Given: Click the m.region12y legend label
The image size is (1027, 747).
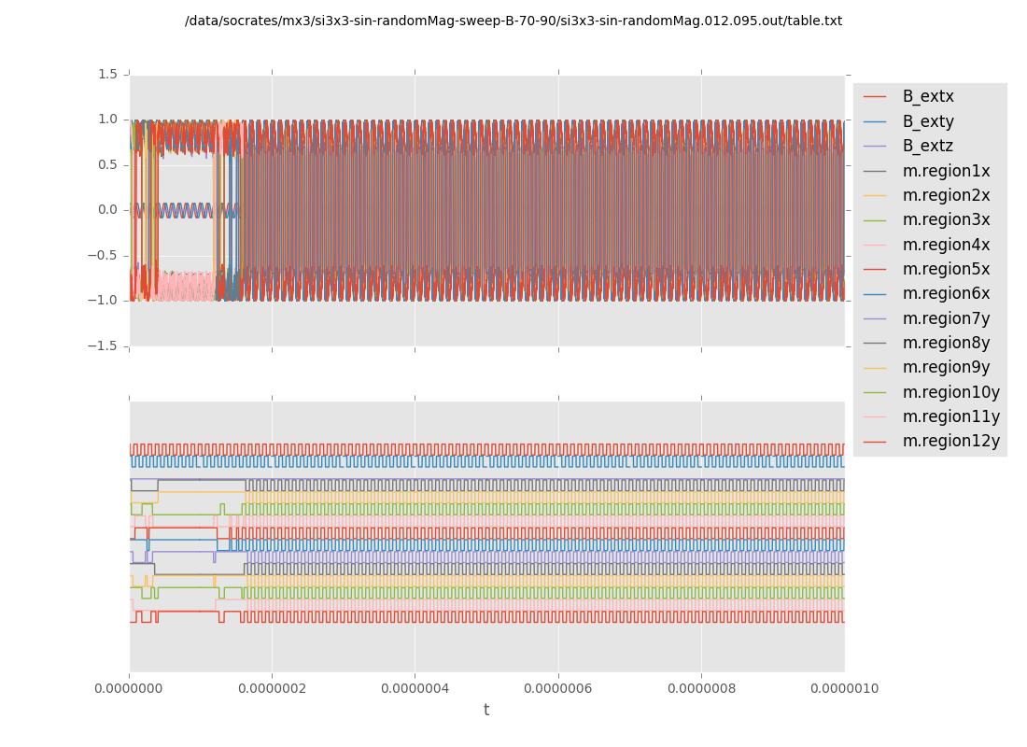Looking at the screenshot, I should (x=950, y=441).
